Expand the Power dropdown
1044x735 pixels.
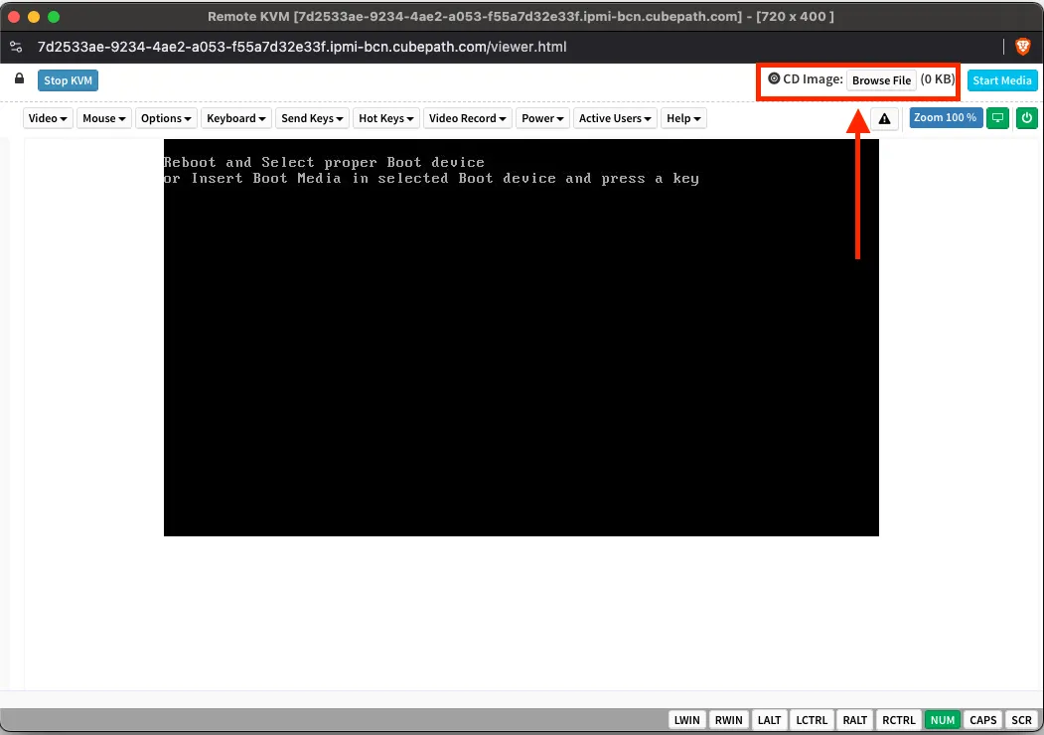click(x=543, y=118)
